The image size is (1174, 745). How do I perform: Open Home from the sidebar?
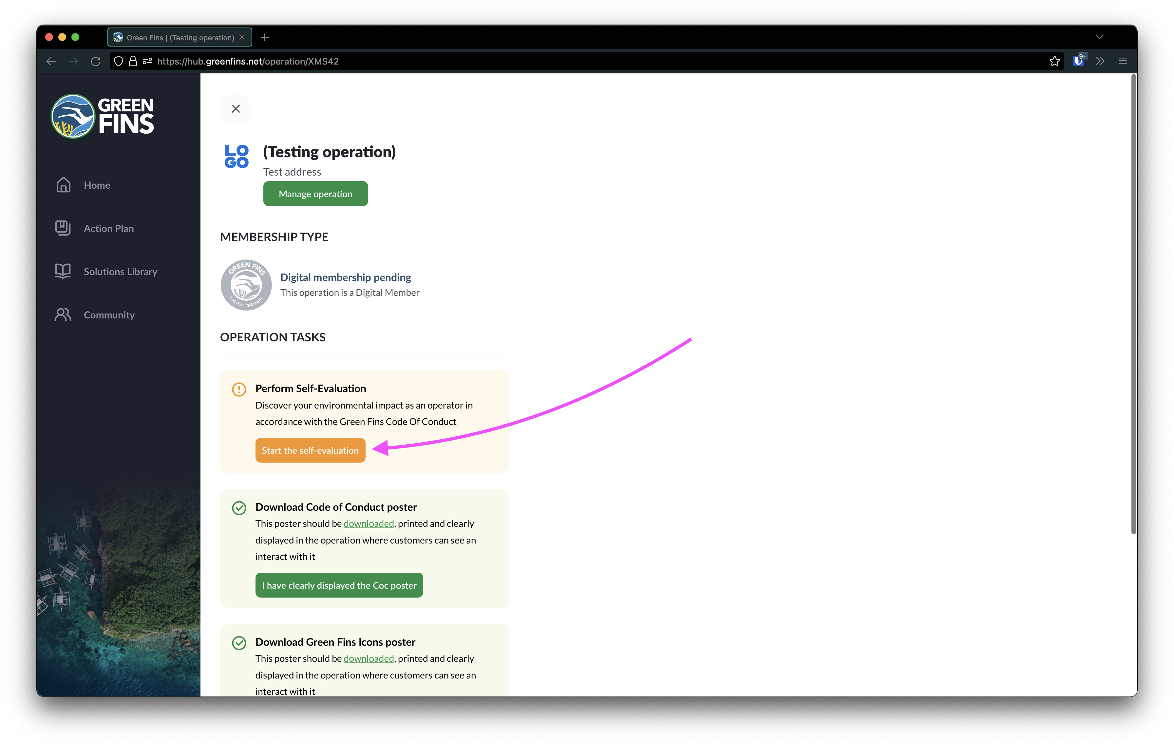[97, 185]
